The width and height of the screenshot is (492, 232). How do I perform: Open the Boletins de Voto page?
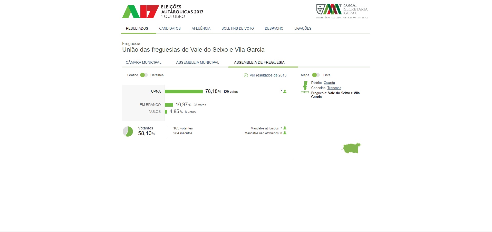pyautogui.click(x=238, y=28)
